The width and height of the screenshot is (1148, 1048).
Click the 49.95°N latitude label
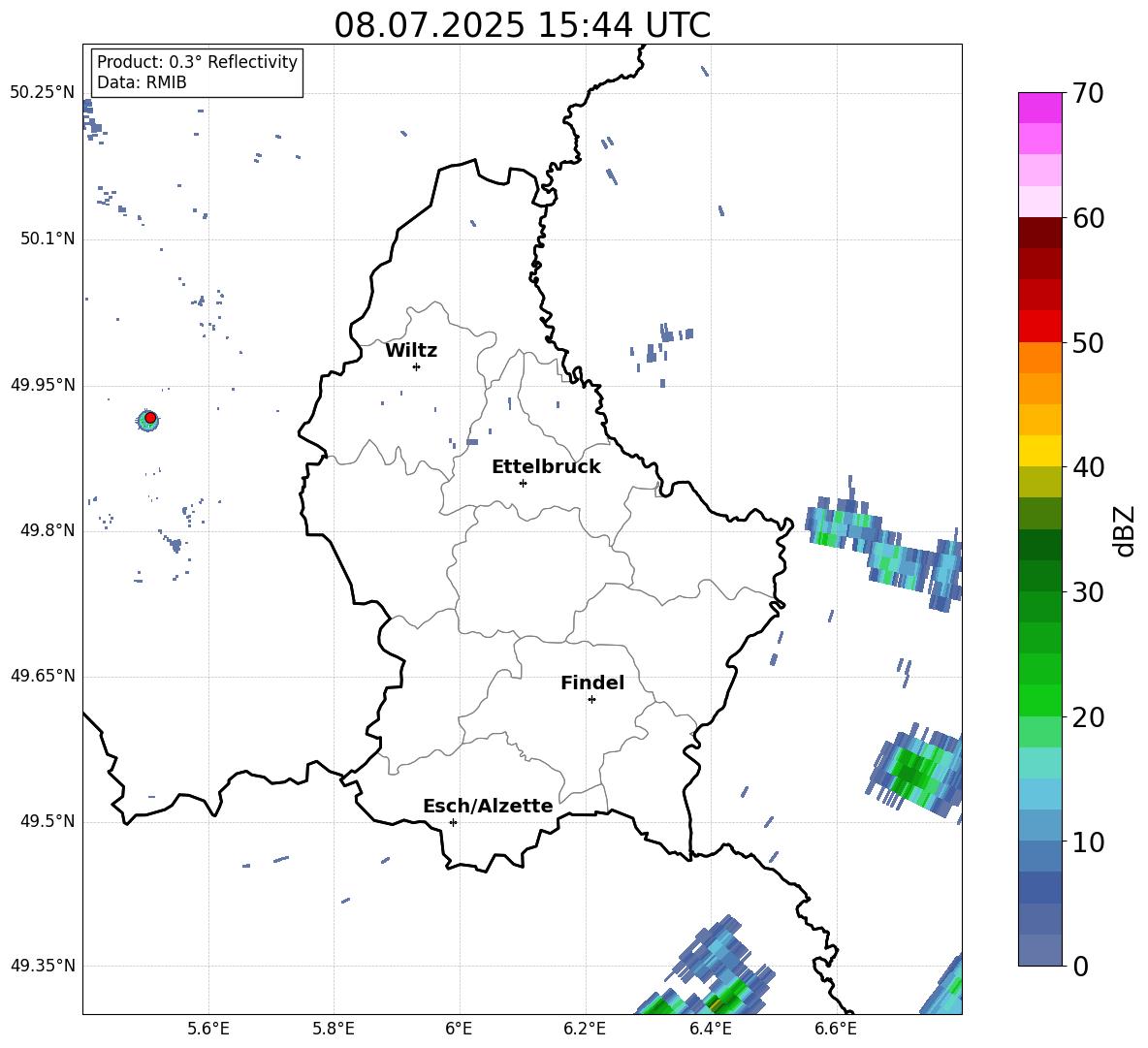(43, 385)
